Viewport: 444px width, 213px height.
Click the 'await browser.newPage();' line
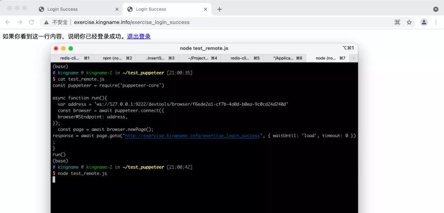[106, 129]
